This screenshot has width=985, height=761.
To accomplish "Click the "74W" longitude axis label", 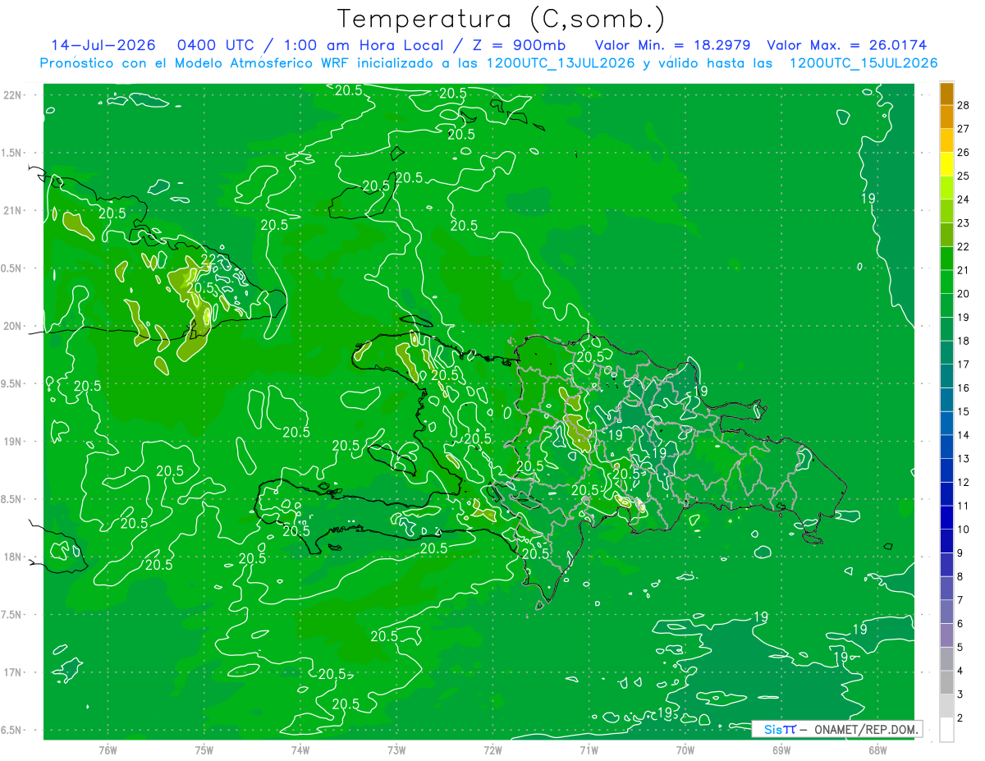I will pos(300,750).
